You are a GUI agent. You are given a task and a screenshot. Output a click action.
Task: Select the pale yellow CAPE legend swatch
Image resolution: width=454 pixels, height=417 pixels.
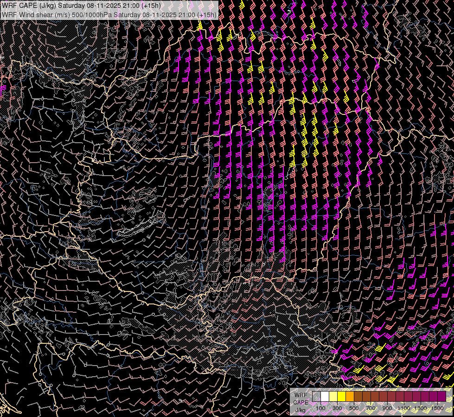pyautogui.click(x=333, y=397)
